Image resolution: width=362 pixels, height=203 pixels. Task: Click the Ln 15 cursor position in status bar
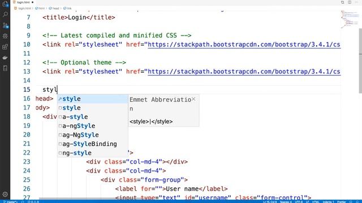point(270,202)
